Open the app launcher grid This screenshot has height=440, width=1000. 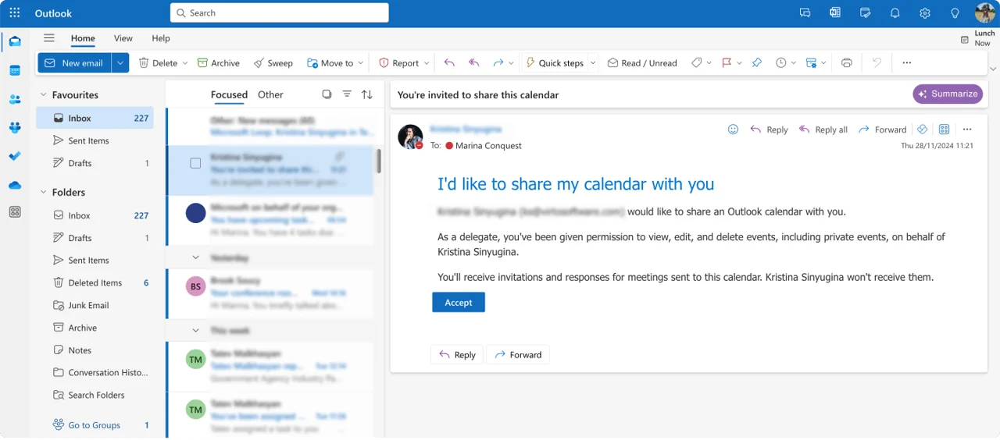coord(14,13)
